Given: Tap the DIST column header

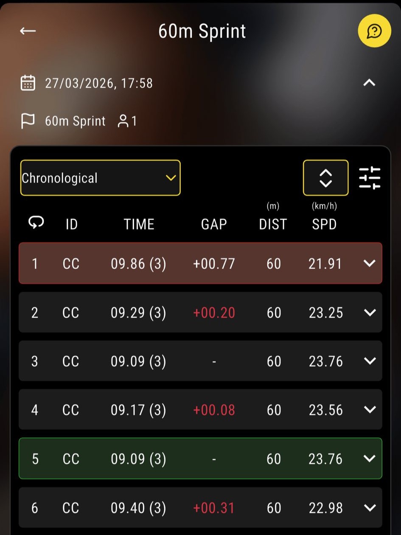Looking at the screenshot, I should 273,224.
